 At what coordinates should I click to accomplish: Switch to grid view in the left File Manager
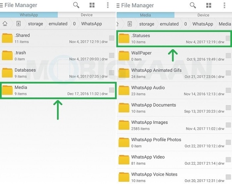[x=92, y=5]
